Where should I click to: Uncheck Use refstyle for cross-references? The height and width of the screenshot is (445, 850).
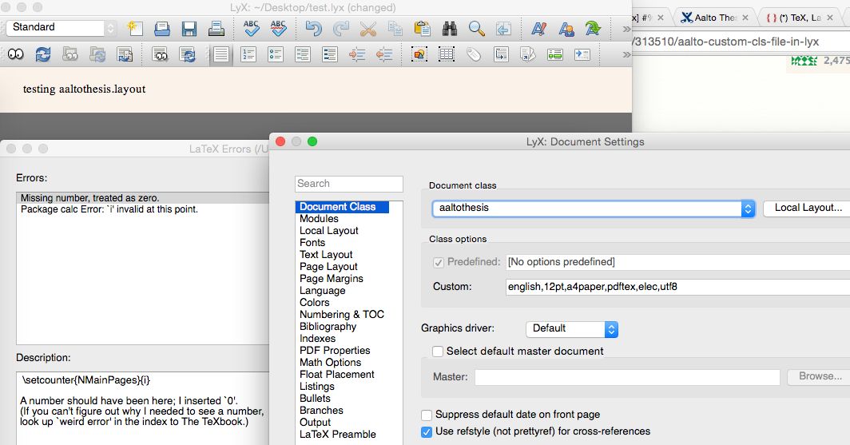tap(427, 432)
